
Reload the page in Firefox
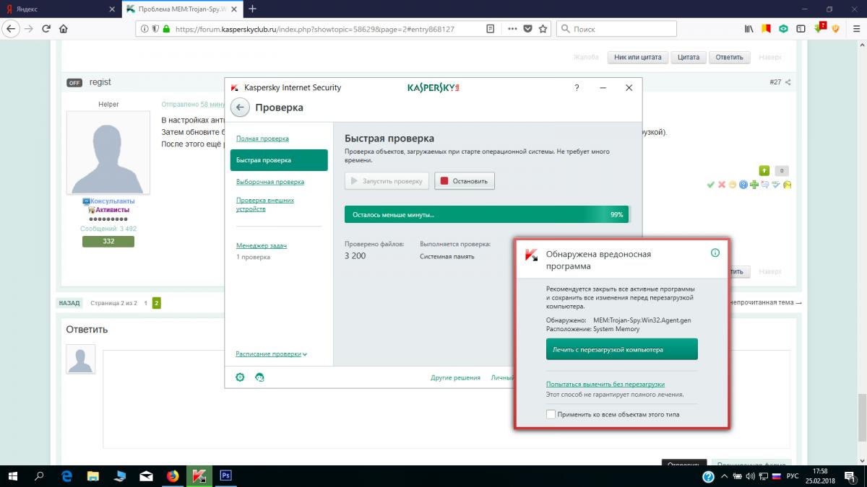46,29
